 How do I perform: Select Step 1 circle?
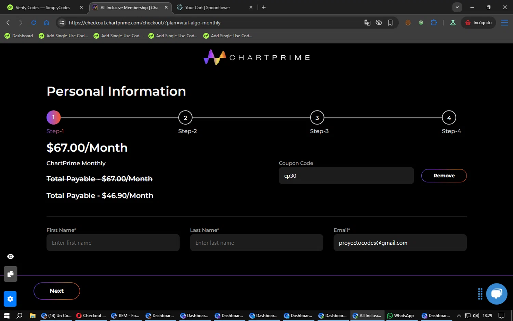point(53,117)
